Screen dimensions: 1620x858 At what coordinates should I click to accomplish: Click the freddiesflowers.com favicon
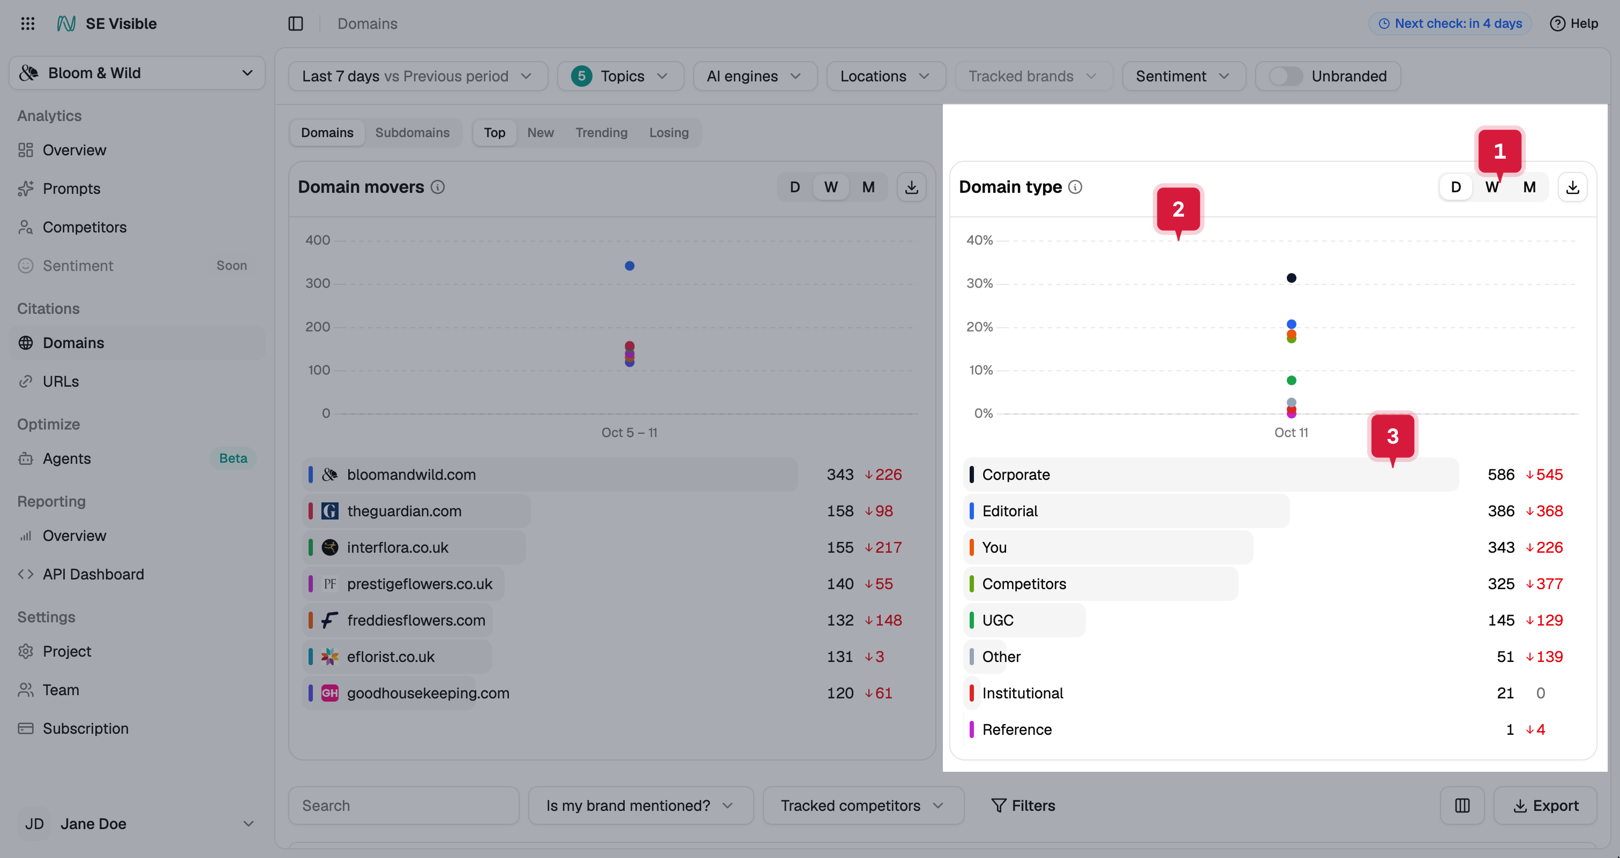(x=329, y=620)
